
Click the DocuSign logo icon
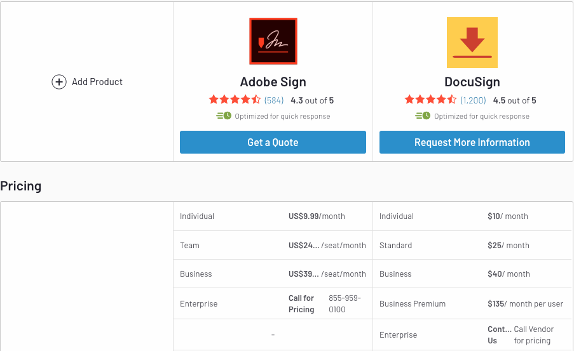[x=472, y=43]
